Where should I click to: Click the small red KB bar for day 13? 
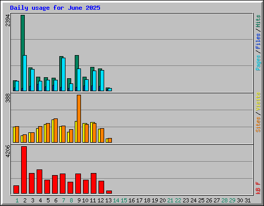(109, 192)
